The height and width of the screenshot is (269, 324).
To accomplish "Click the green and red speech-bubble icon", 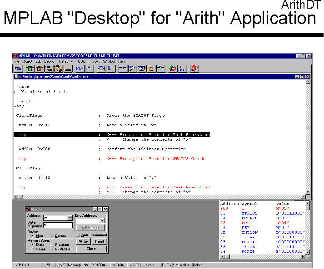I will click(173, 68).
